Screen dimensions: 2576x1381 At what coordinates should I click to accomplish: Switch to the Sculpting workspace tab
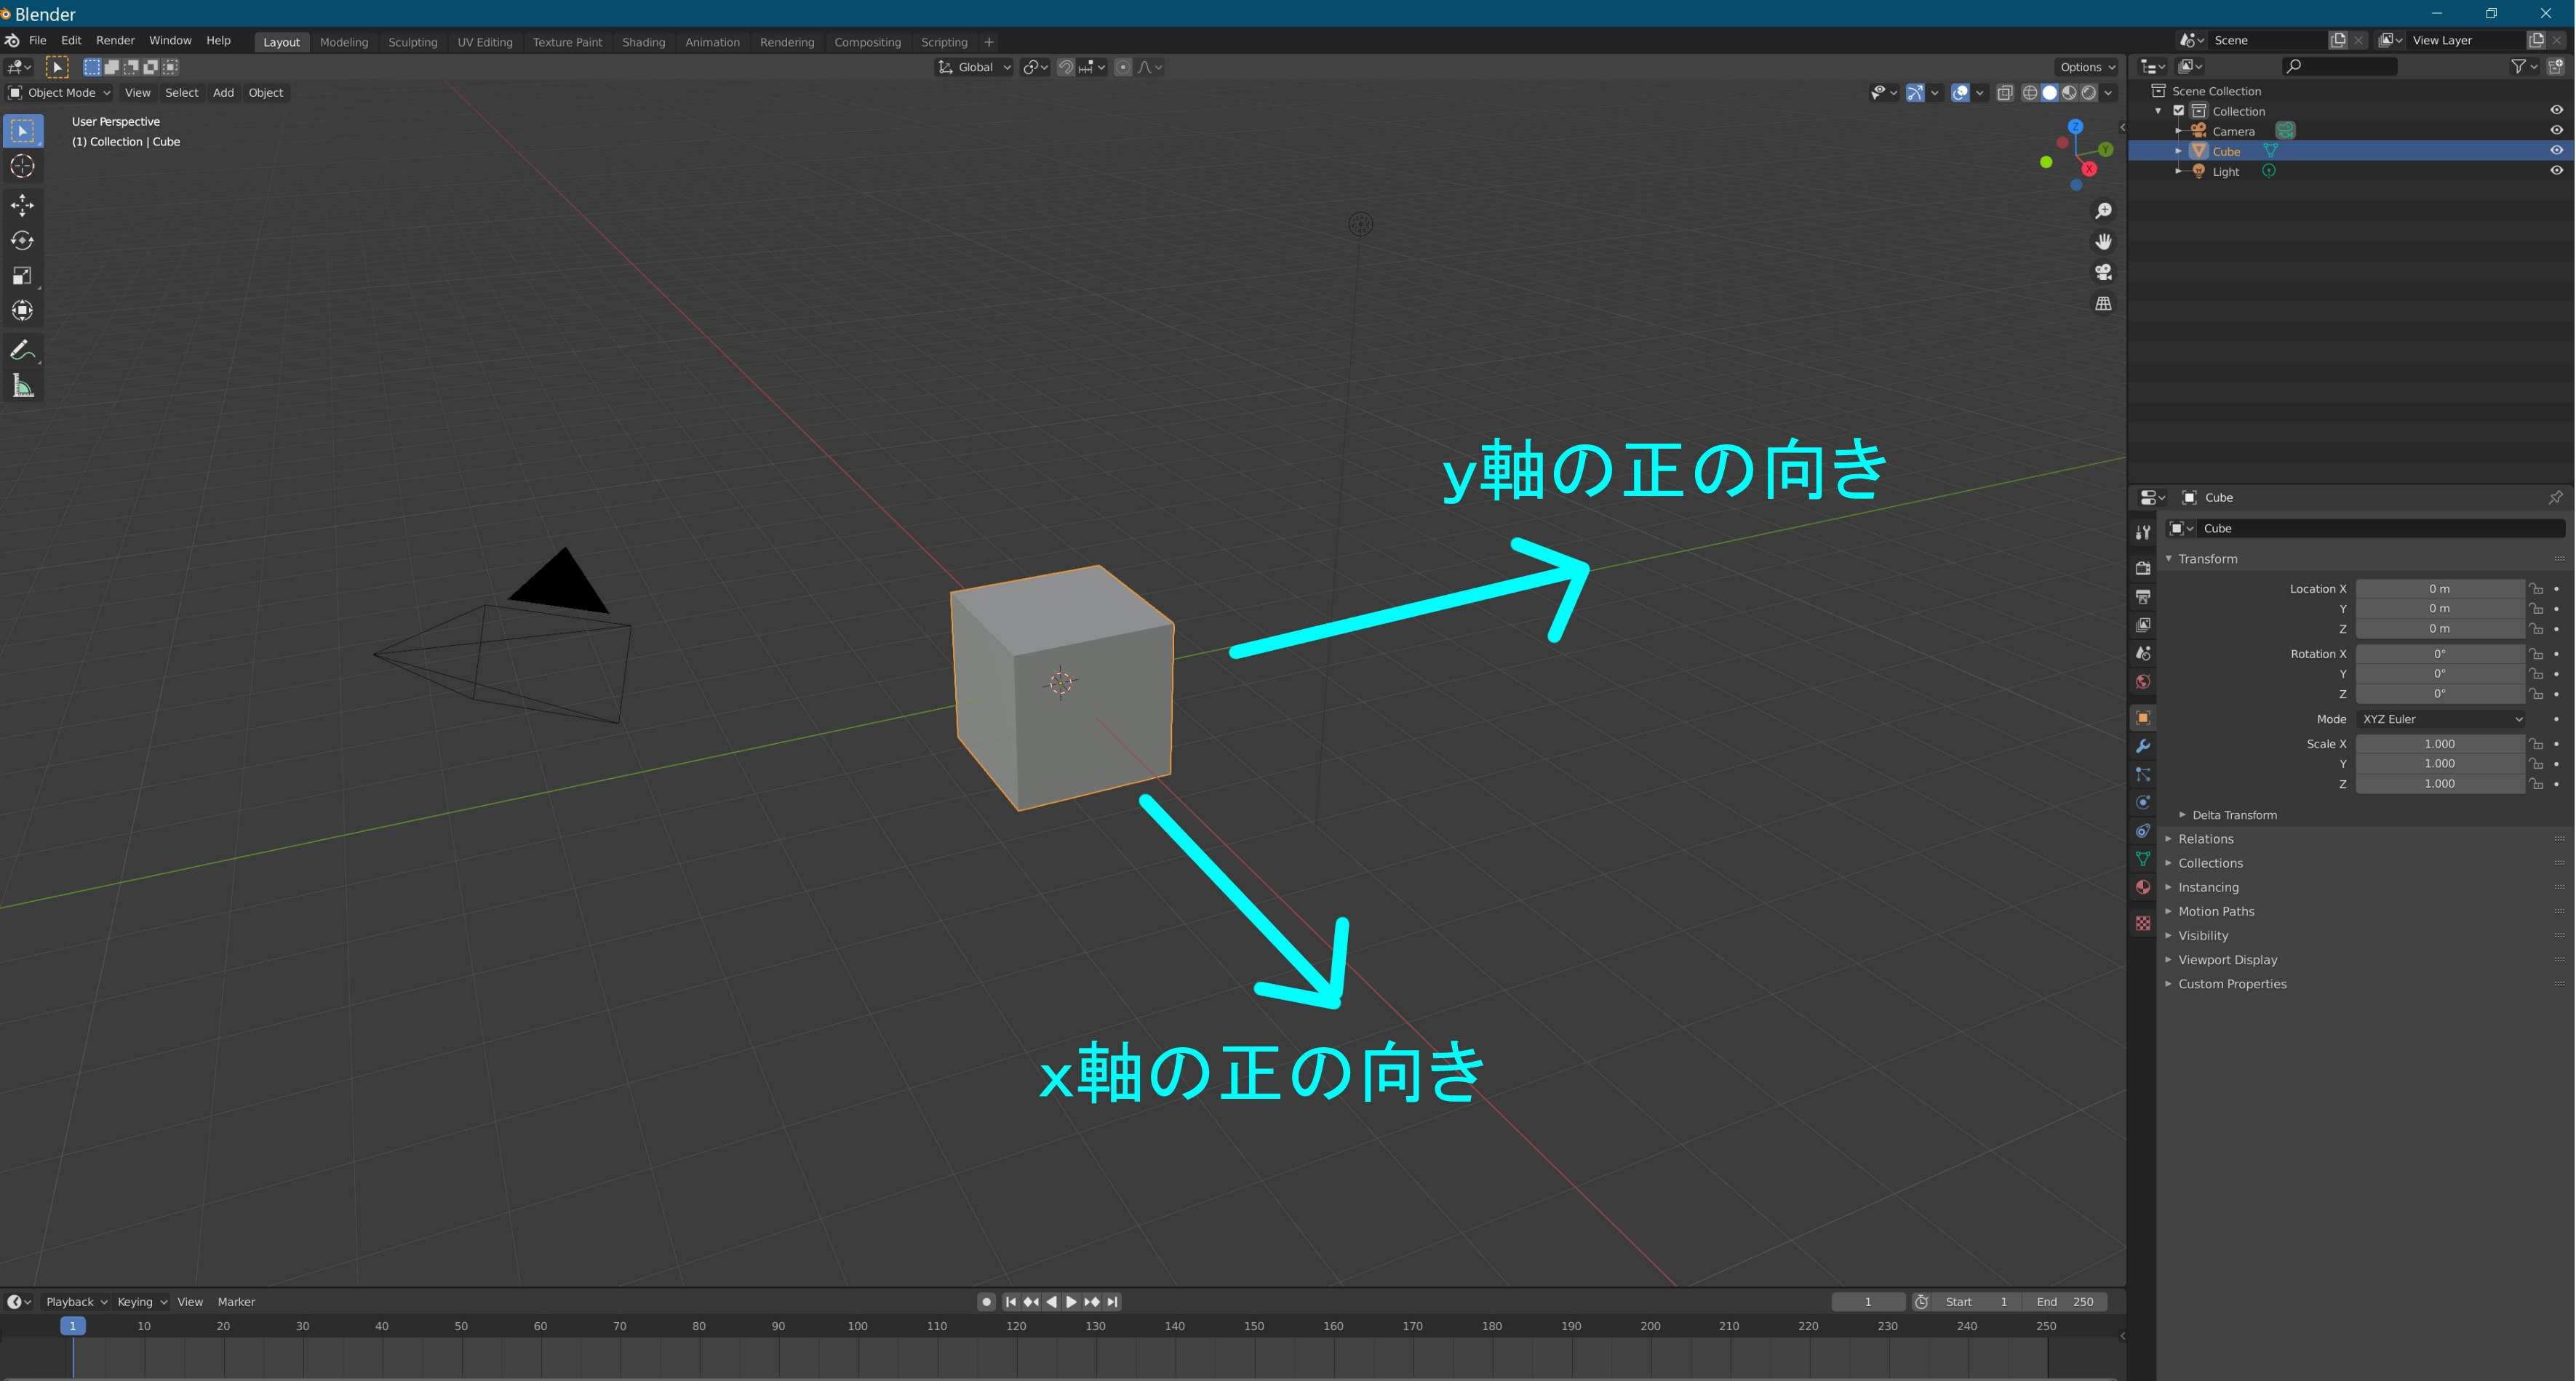click(412, 42)
